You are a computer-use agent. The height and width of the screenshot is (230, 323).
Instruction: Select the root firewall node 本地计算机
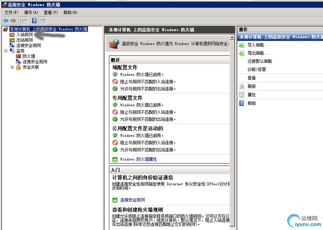pos(49,29)
